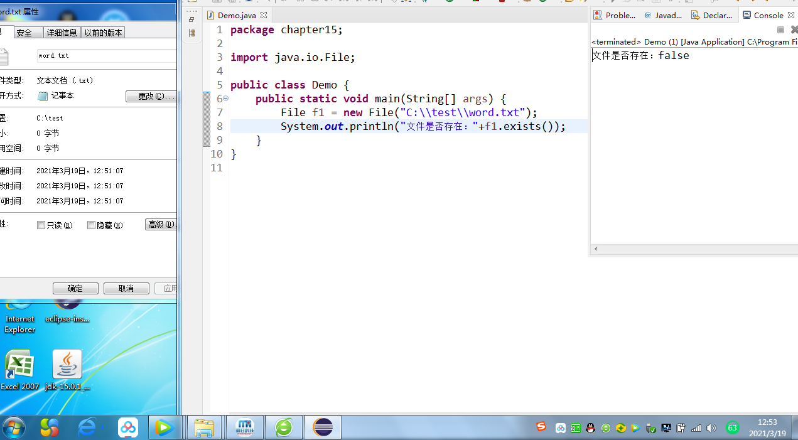This screenshot has width=798, height=440.
Task: Open Windows Explorer folder in taskbar
Action: (204, 428)
